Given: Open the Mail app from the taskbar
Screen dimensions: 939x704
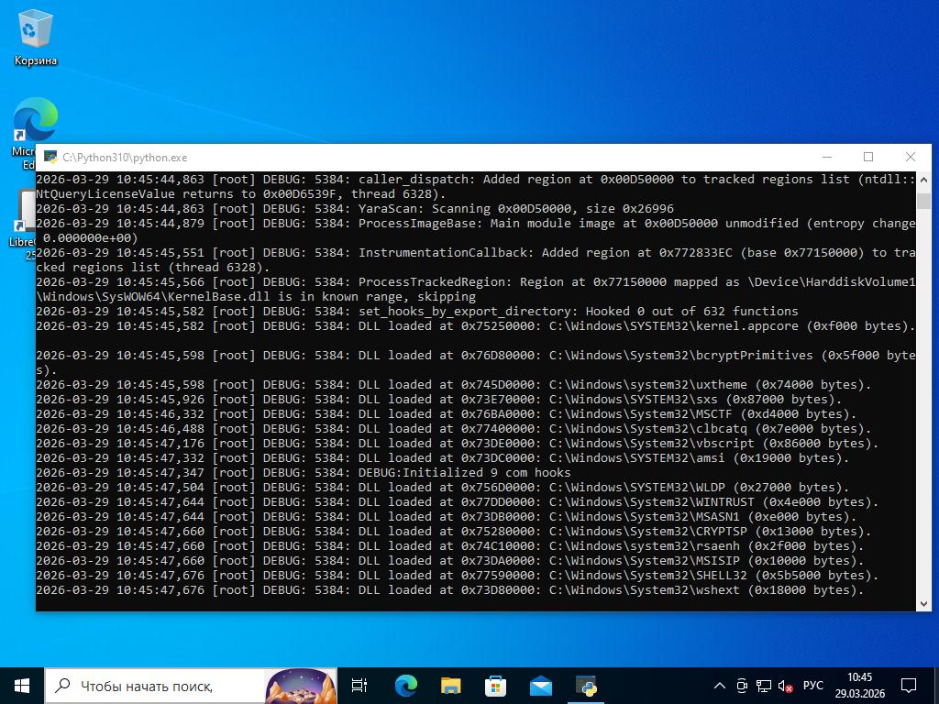Looking at the screenshot, I should [x=540, y=685].
